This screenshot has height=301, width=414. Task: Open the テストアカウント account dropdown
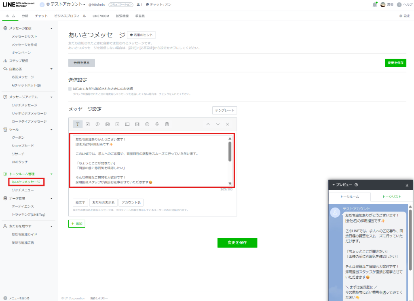[x=68, y=4]
